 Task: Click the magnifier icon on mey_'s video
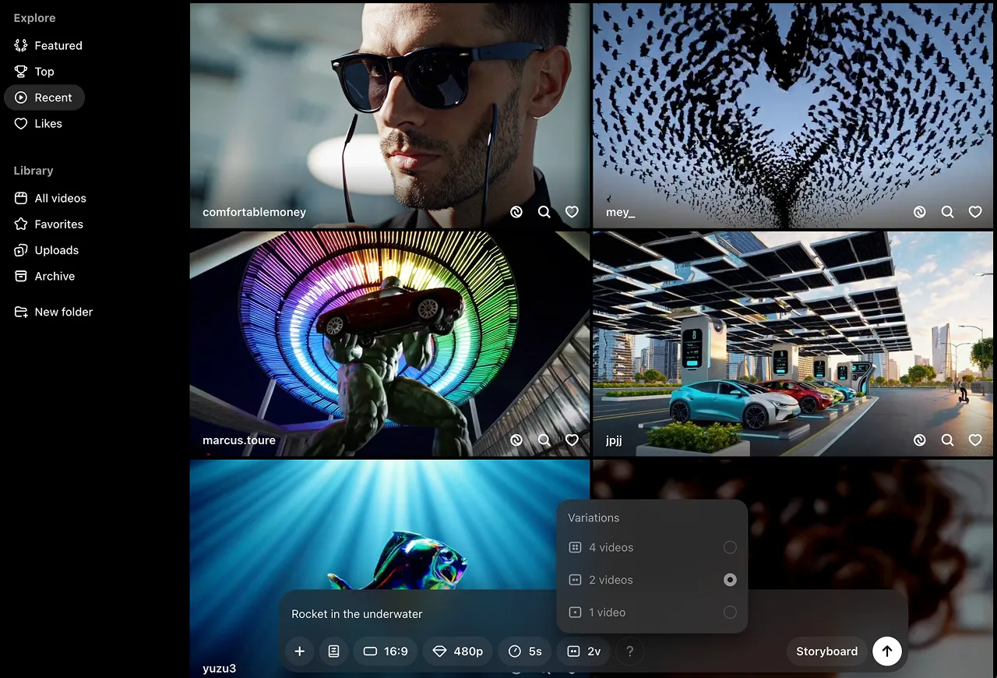pos(947,212)
